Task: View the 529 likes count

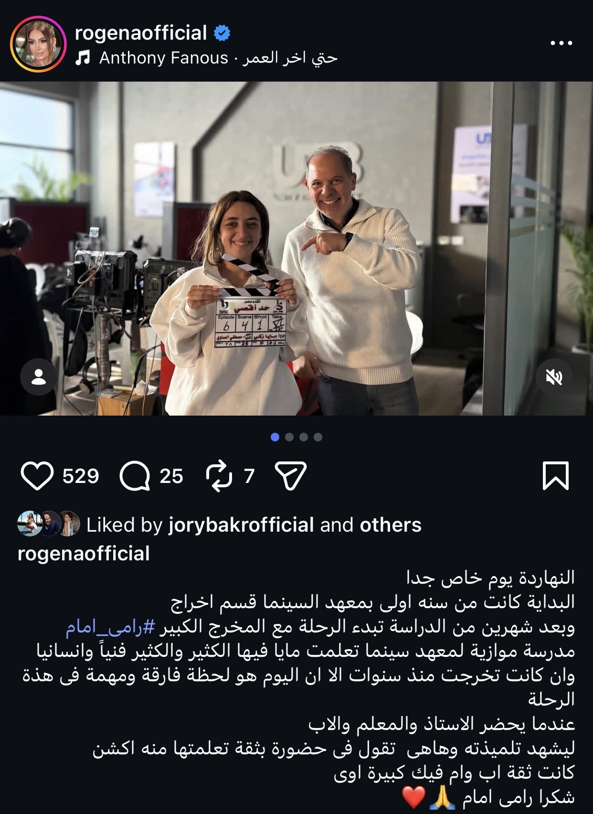Action: tap(80, 476)
